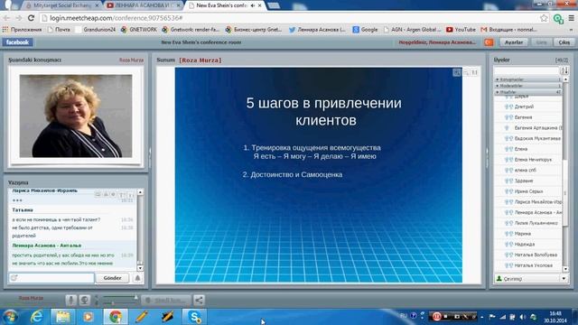Click chat toolbar increase text size icon

[x=122, y=195]
